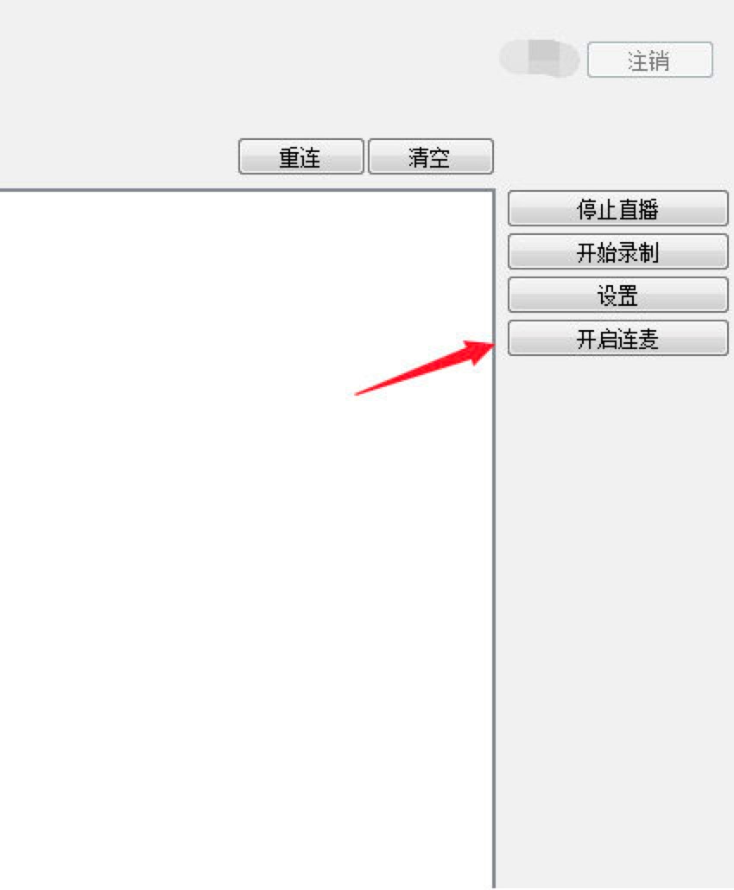
Task: Start recording via 开始录制 button
Action: click(617, 251)
